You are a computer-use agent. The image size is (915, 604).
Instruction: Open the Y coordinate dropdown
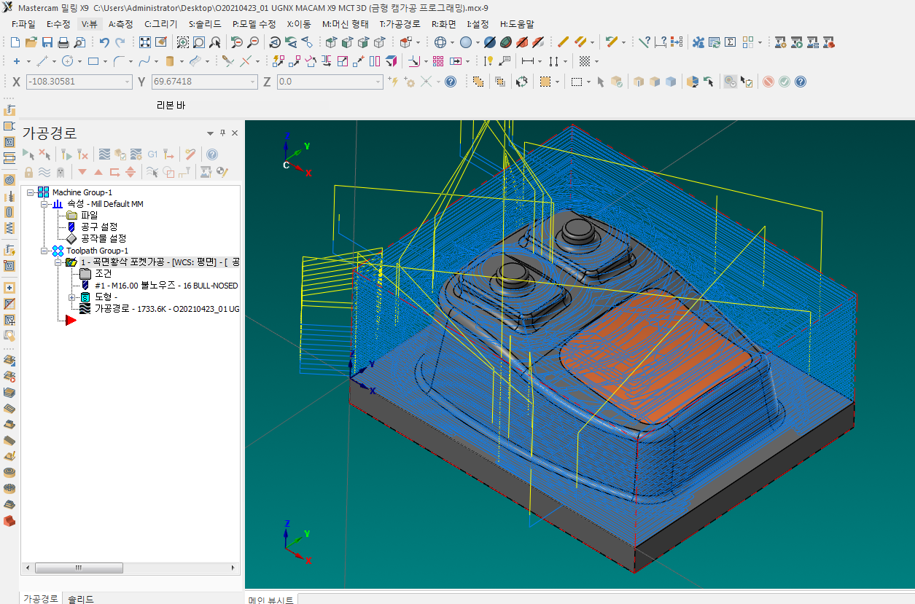pos(252,82)
